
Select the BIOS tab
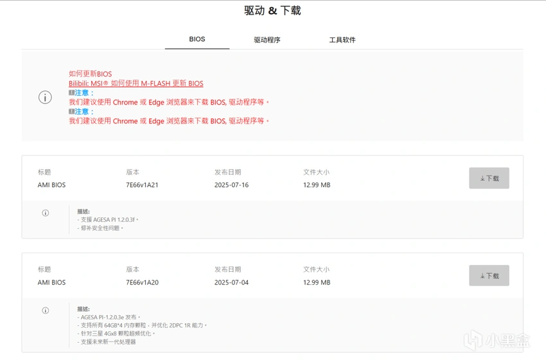(197, 39)
